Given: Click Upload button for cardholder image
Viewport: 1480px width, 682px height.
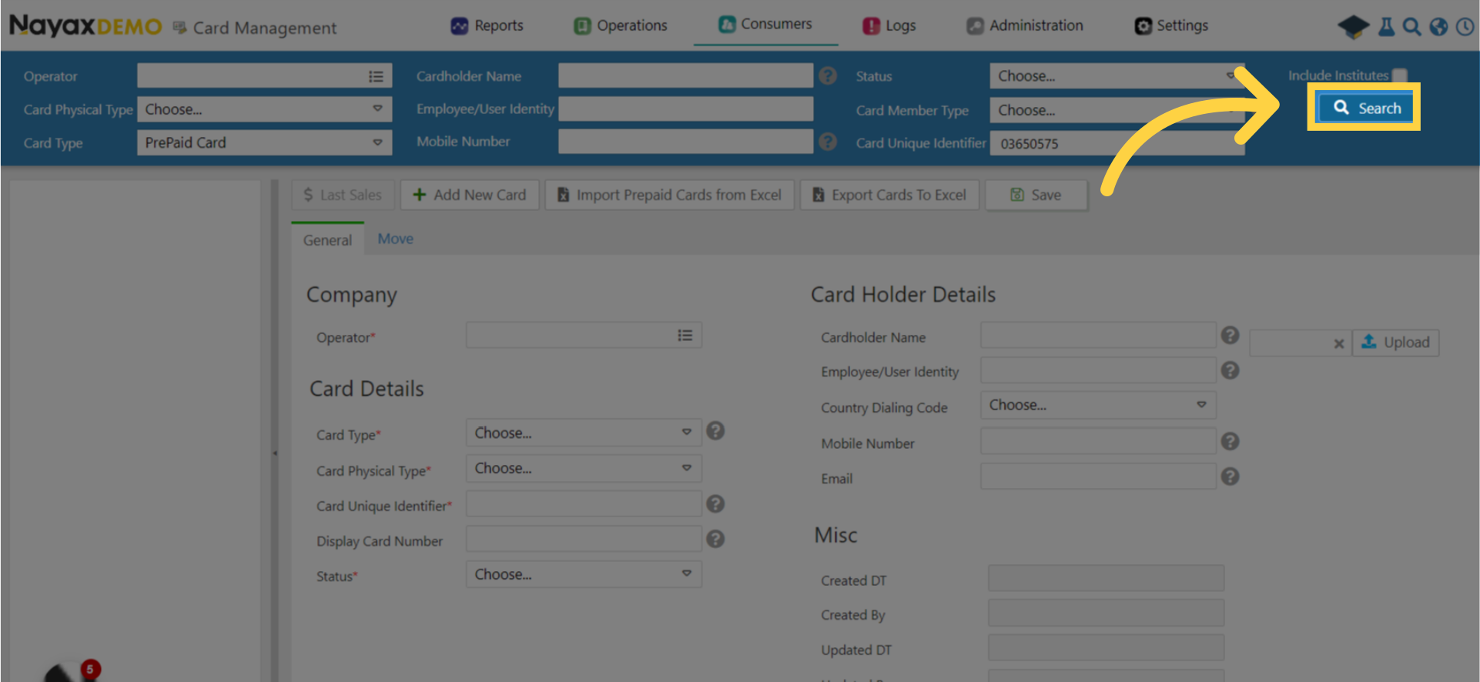Looking at the screenshot, I should pos(1395,342).
